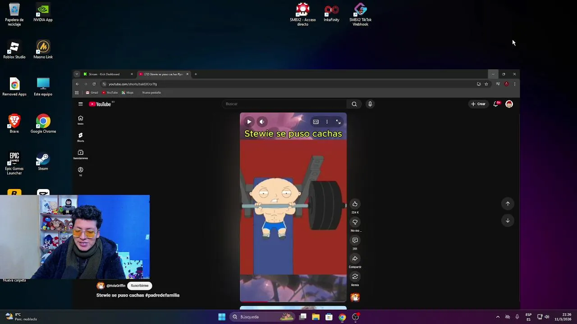The width and height of the screenshot is (577, 324).
Task: Click the taskbar Búsqueda search box
Action: pos(263,317)
